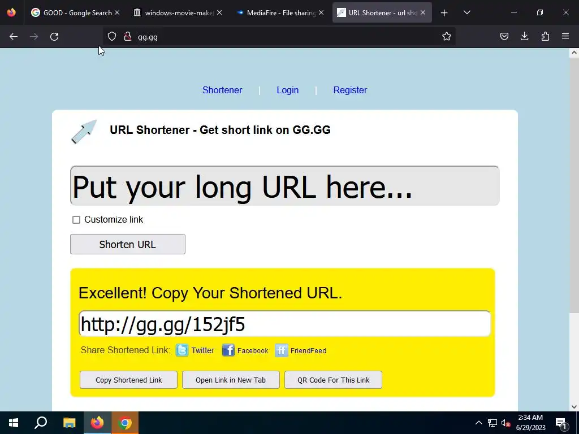This screenshot has width=579, height=434.
Task: Click the shortened URL gg.gg/152jf5 field
Action: click(285, 324)
